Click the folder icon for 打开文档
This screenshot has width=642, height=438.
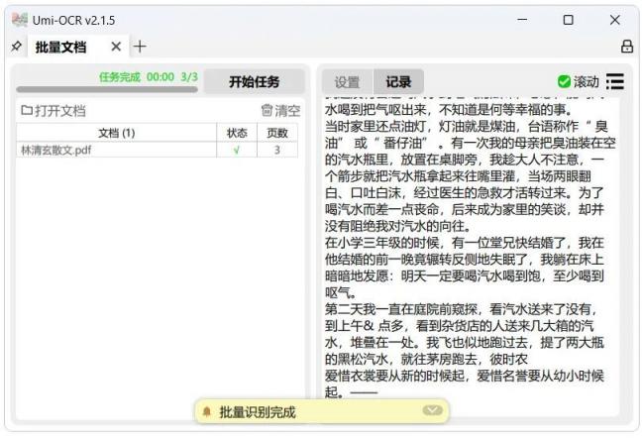point(27,111)
